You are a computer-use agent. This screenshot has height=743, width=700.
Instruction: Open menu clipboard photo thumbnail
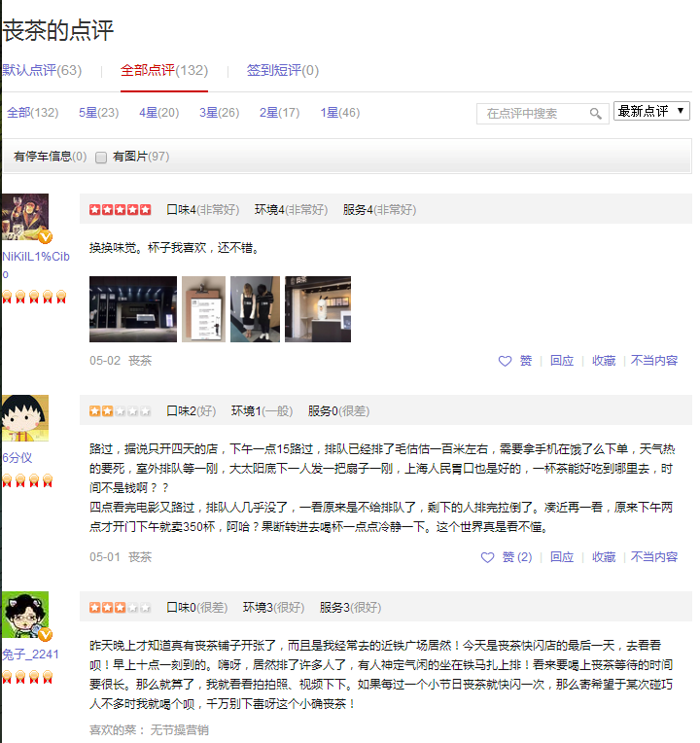point(203,309)
